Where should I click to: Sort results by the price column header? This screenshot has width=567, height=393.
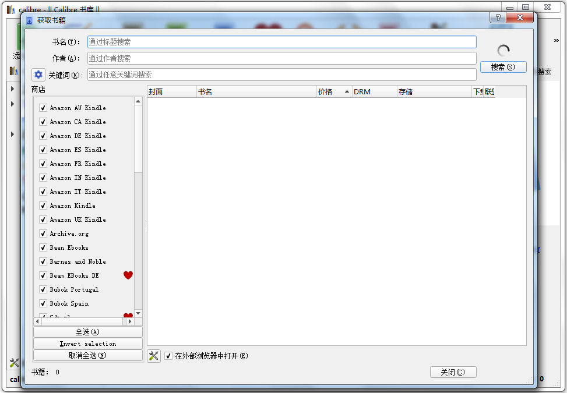334,92
